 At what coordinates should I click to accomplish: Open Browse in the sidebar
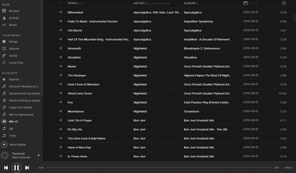[x=14, y=11]
